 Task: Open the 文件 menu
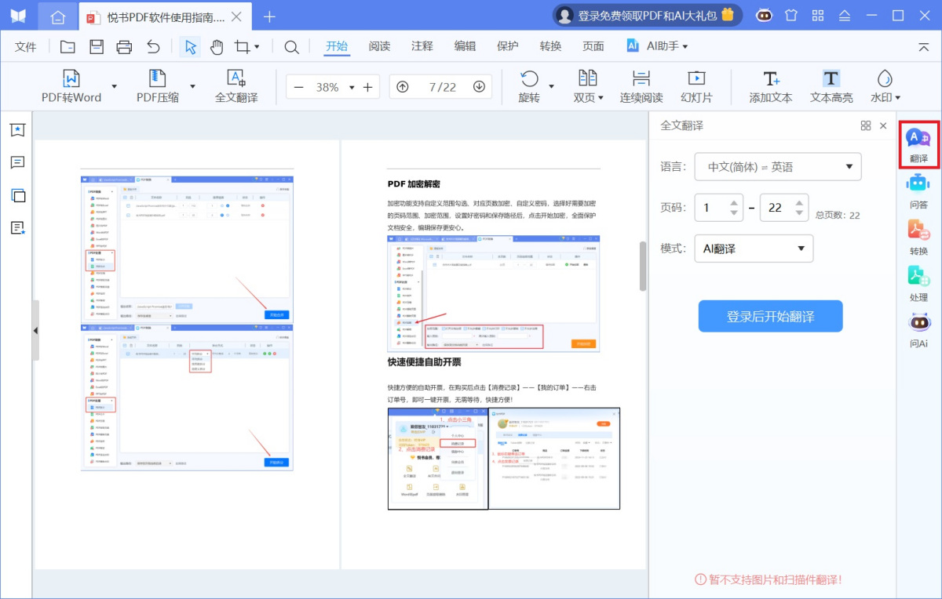[25, 46]
